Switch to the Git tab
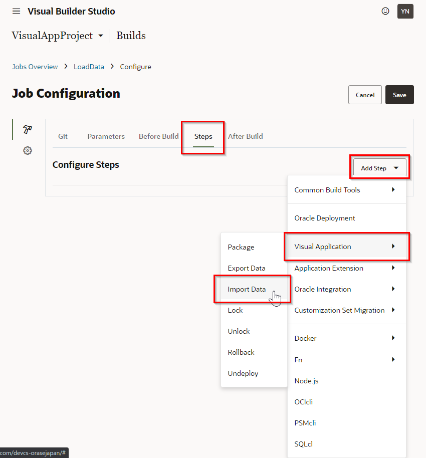Screen dimensions: 426x458 coord(63,136)
